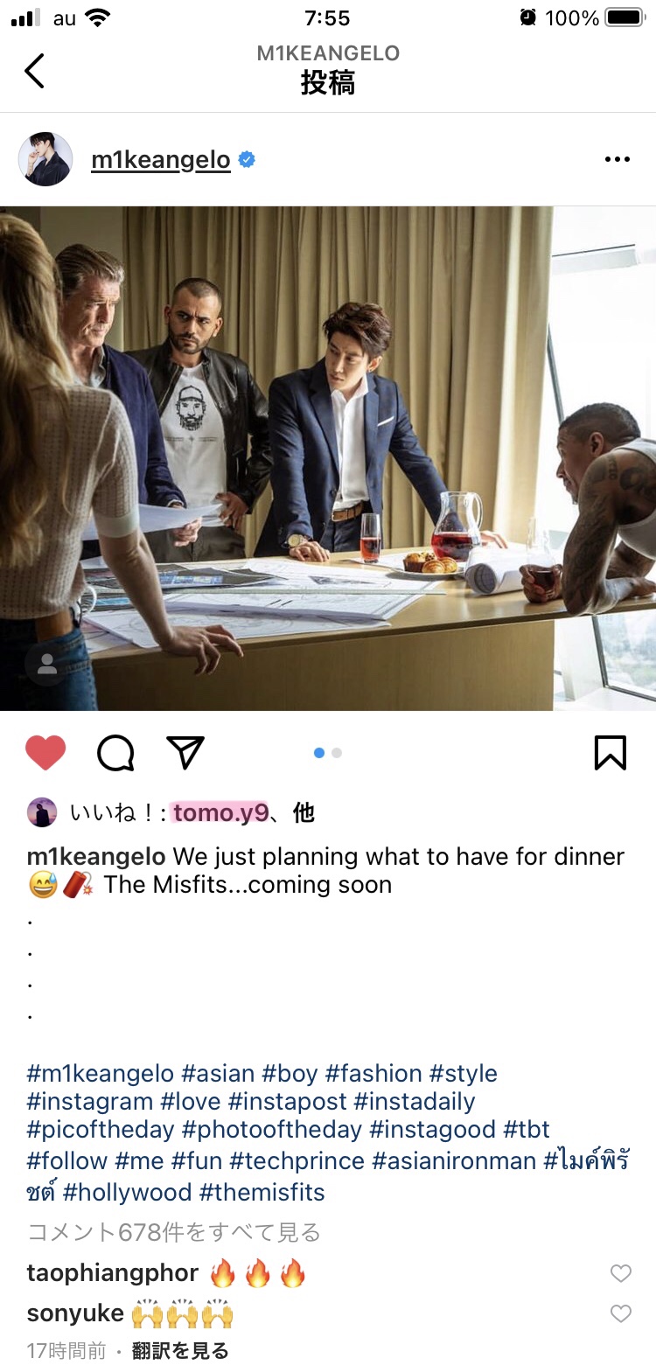Tap 翻訳を見る translation link
The width and height of the screenshot is (656, 1372).
click(180, 1351)
